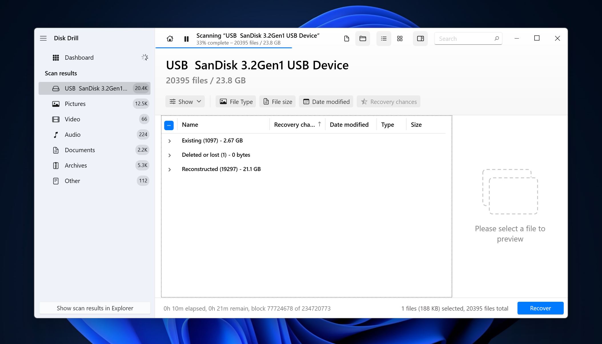
Task: Expand the Deleted or lost (1) - 0 bytes group
Action: pyautogui.click(x=169, y=155)
